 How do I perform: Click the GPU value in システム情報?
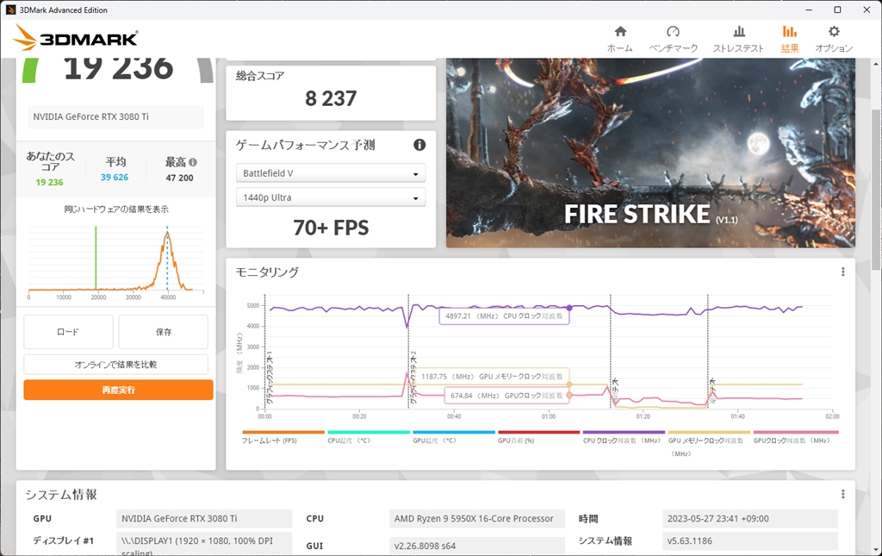pos(204,519)
